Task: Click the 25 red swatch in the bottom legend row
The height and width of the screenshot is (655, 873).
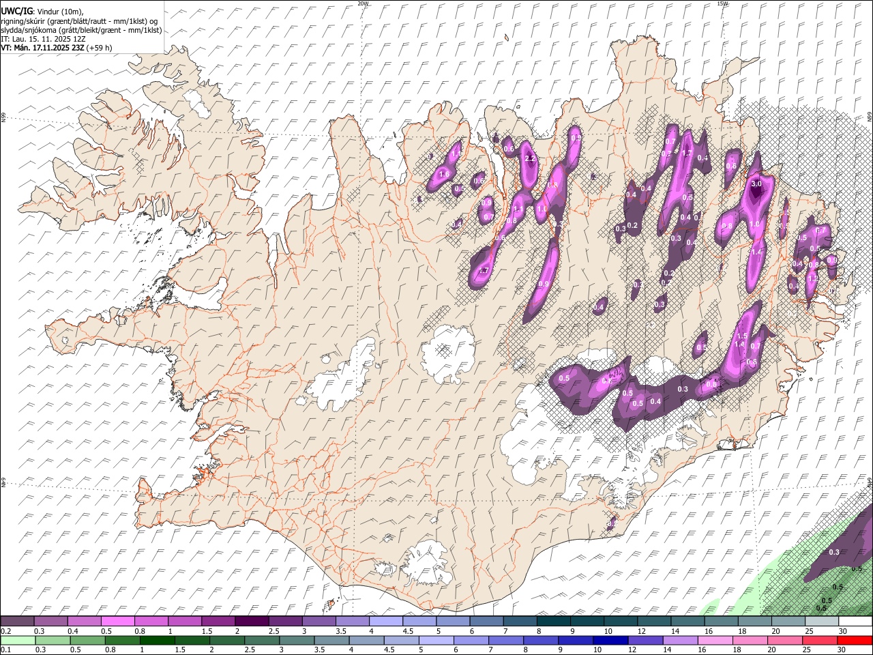Action: pyautogui.click(x=820, y=640)
